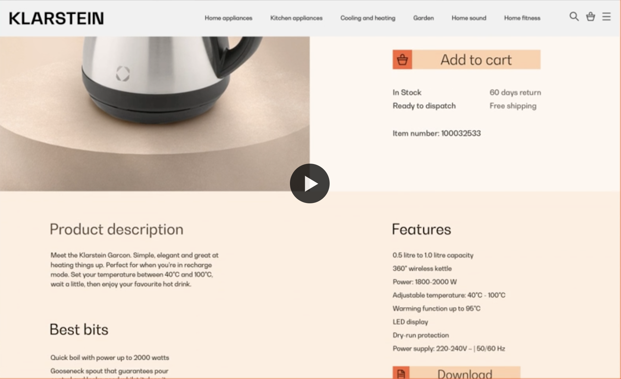Click the kettle product image
Image resolution: width=621 pixels, height=379 pixels.
pyautogui.click(x=155, y=113)
